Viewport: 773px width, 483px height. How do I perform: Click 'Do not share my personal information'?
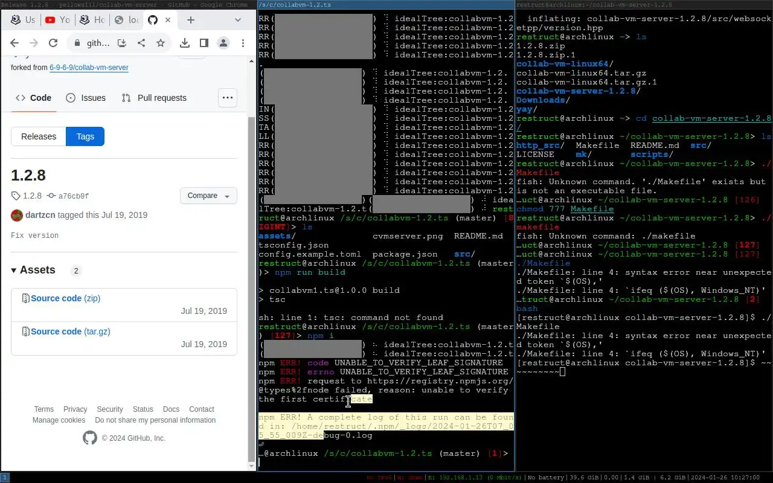155,420
